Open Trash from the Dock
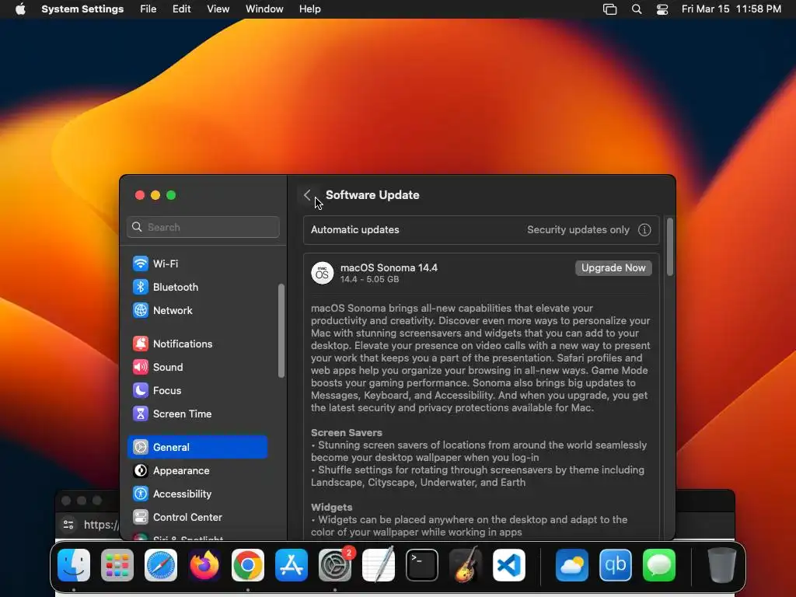796x597 pixels. (722, 565)
